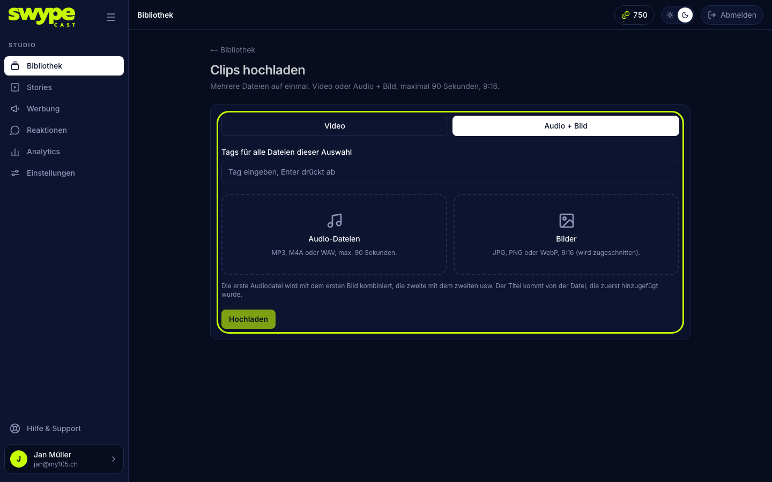Image resolution: width=772 pixels, height=482 pixels.
Task: Click the Hilfe & Support lifebuoy icon
Action: pyautogui.click(x=15, y=428)
